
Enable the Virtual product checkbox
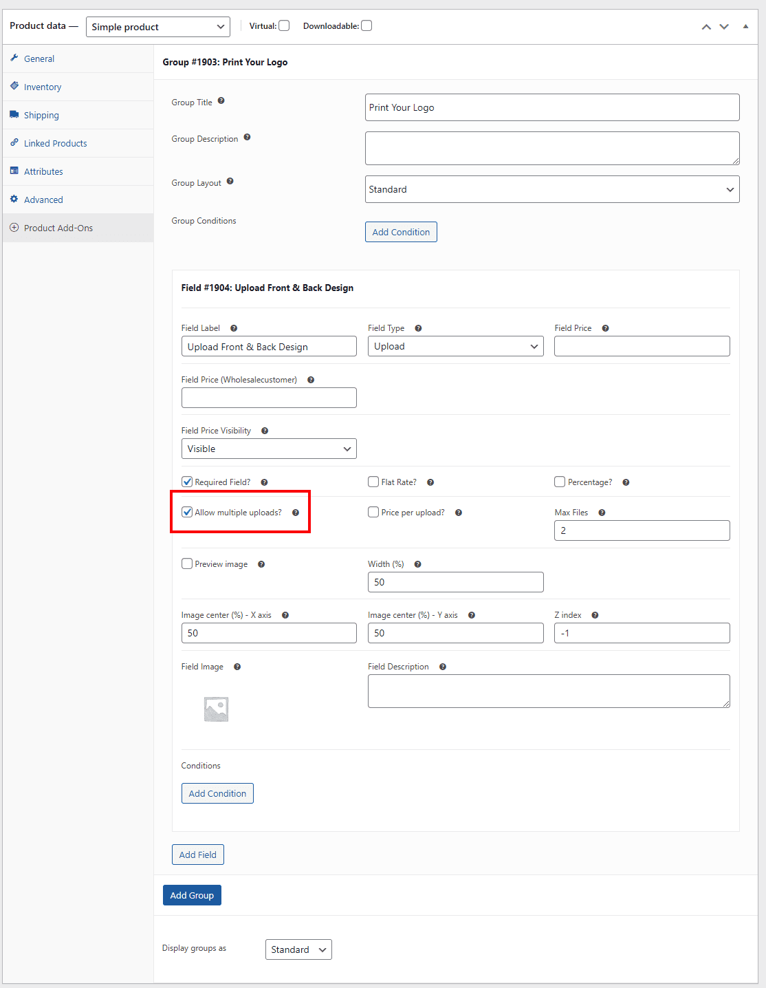tap(284, 25)
